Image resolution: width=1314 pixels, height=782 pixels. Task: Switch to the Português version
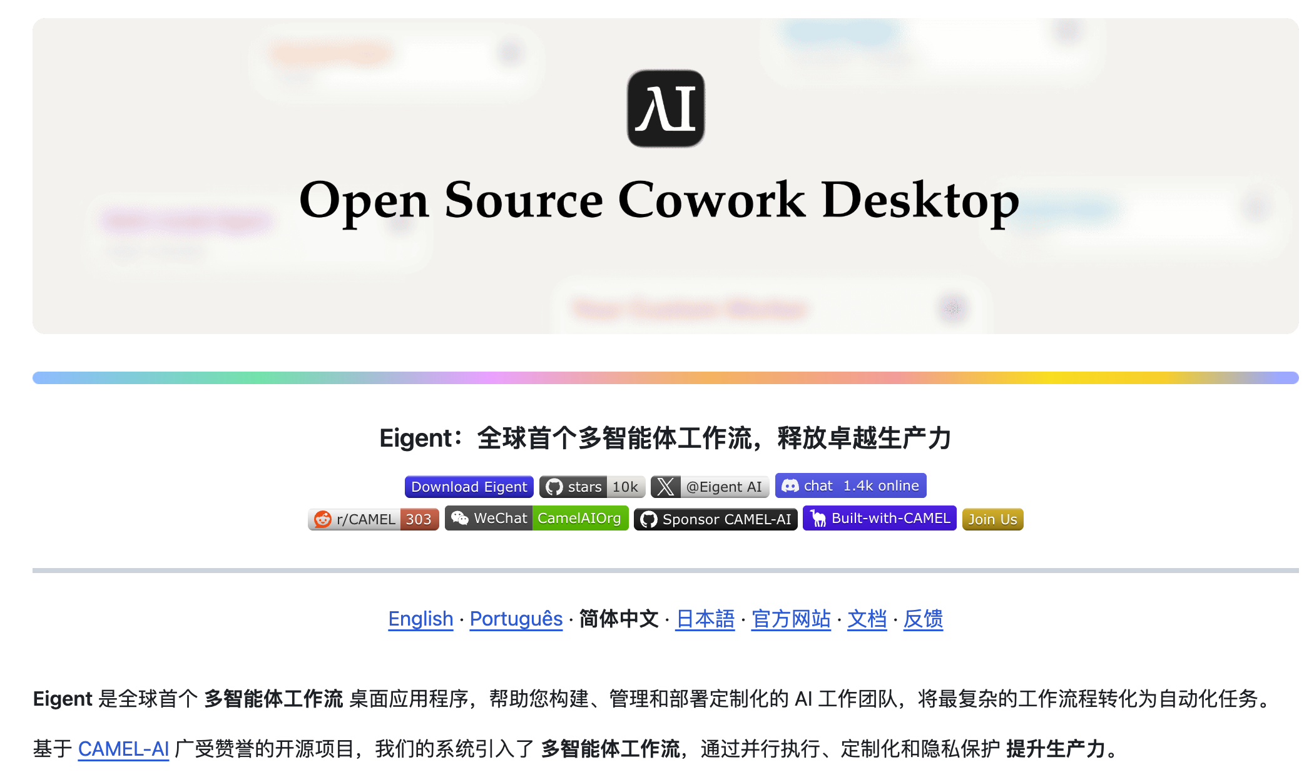[516, 619]
